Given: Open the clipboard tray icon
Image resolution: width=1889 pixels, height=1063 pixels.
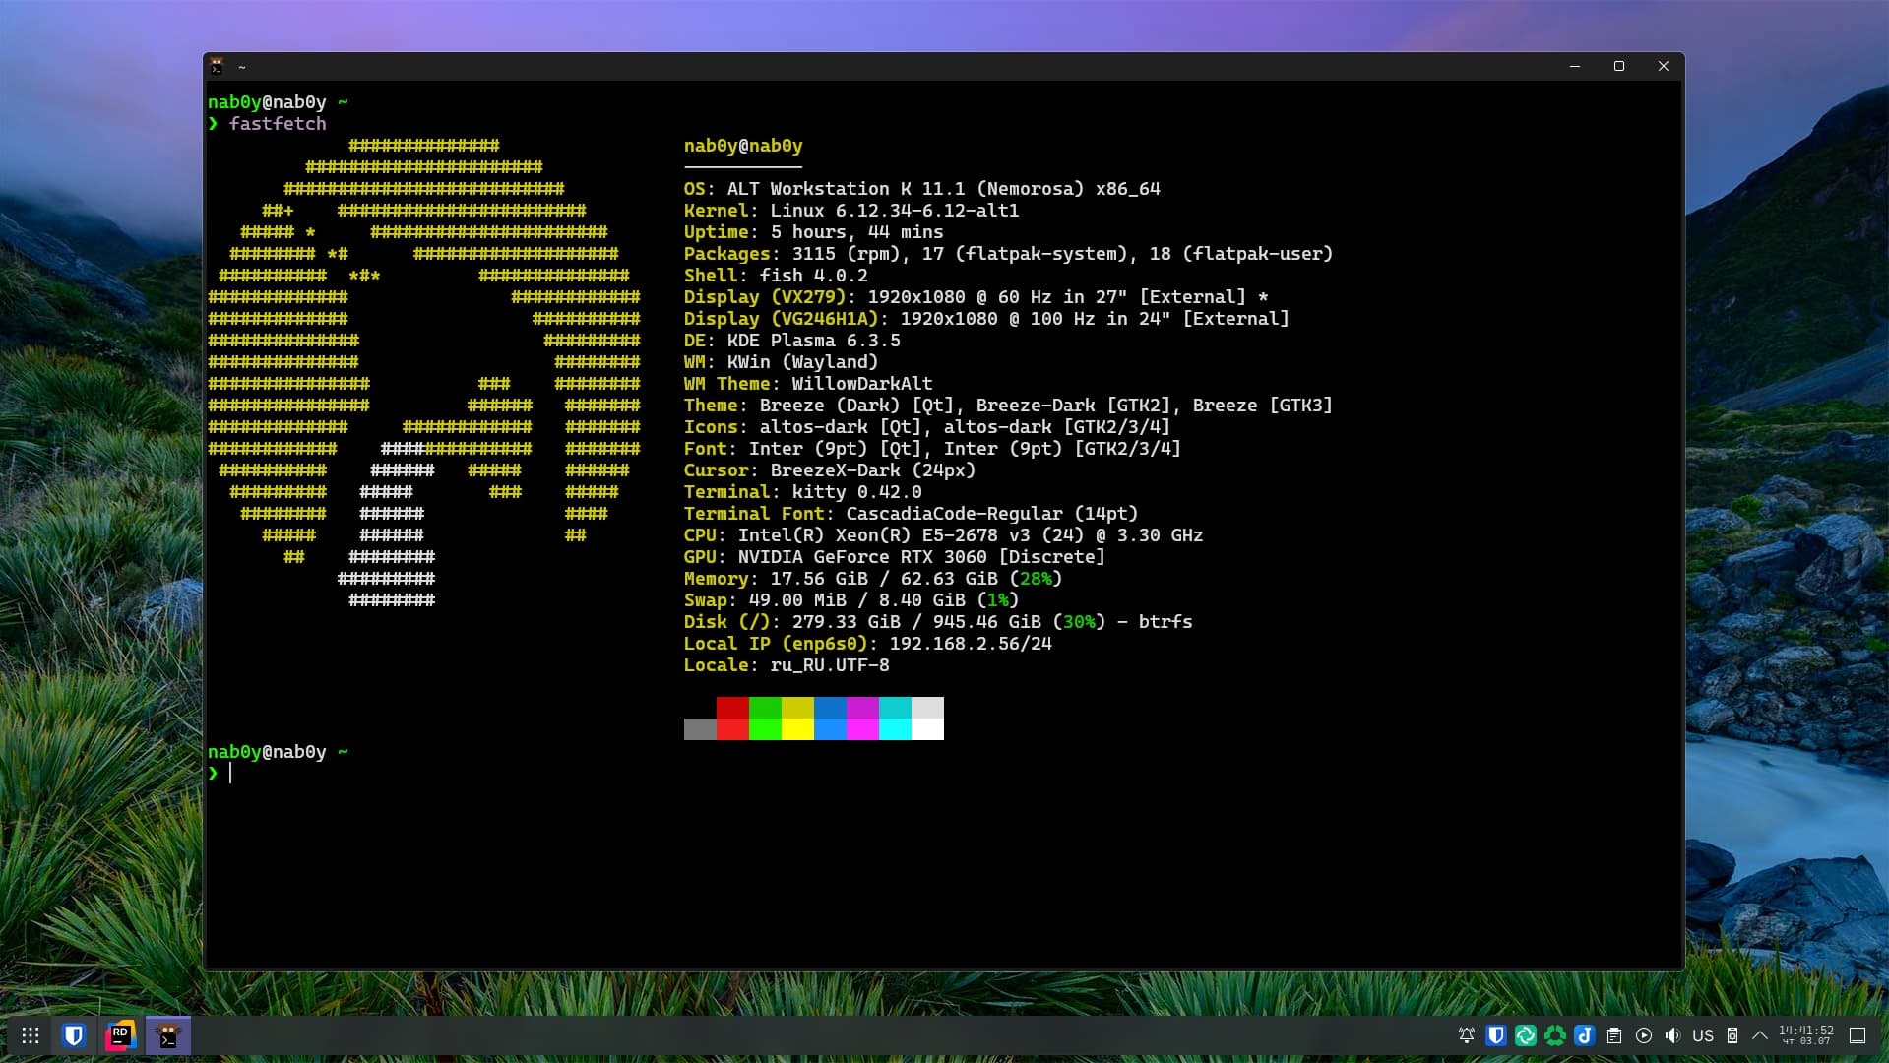Looking at the screenshot, I should click(x=1614, y=1035).
